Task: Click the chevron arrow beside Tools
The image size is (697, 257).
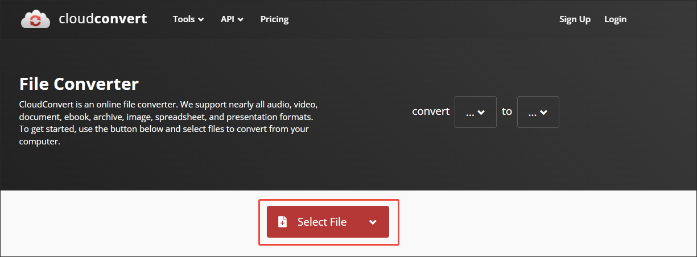Action: (x=201, y=20)
